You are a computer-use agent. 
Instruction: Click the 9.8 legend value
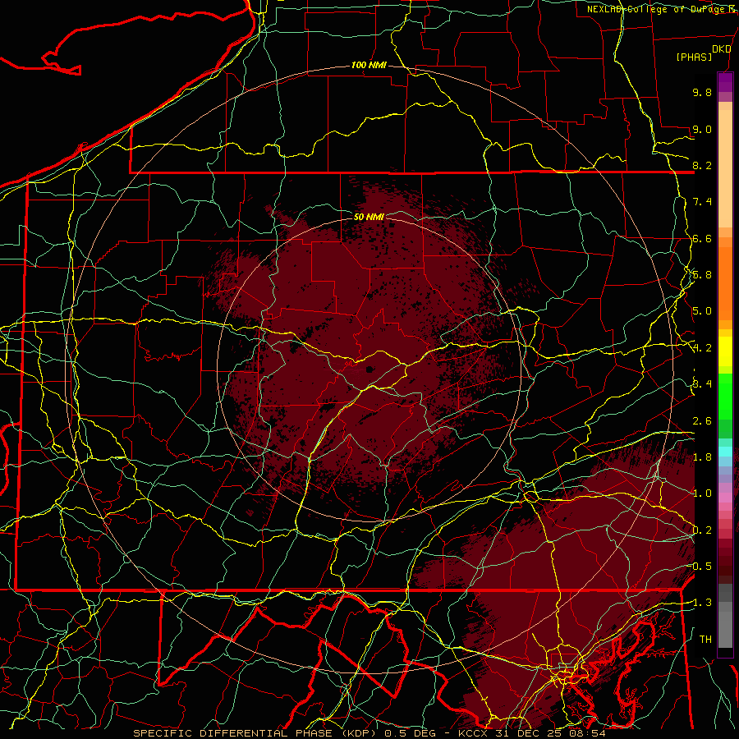tap(702, 92)
